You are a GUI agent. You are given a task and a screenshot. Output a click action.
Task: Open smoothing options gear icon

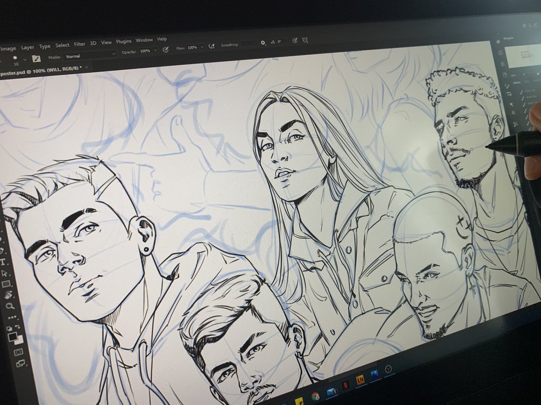click(263, 43)
